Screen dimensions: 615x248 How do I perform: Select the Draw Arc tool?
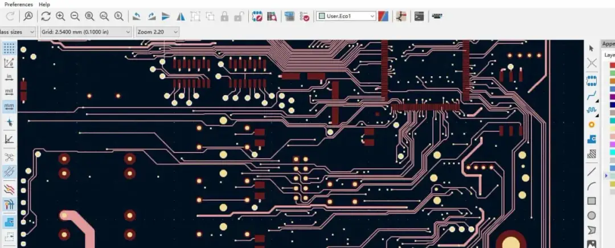coord(592,187)
